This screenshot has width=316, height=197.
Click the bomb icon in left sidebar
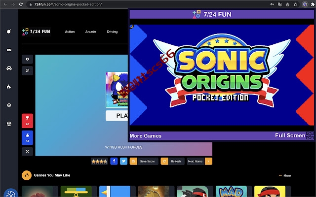9,32
